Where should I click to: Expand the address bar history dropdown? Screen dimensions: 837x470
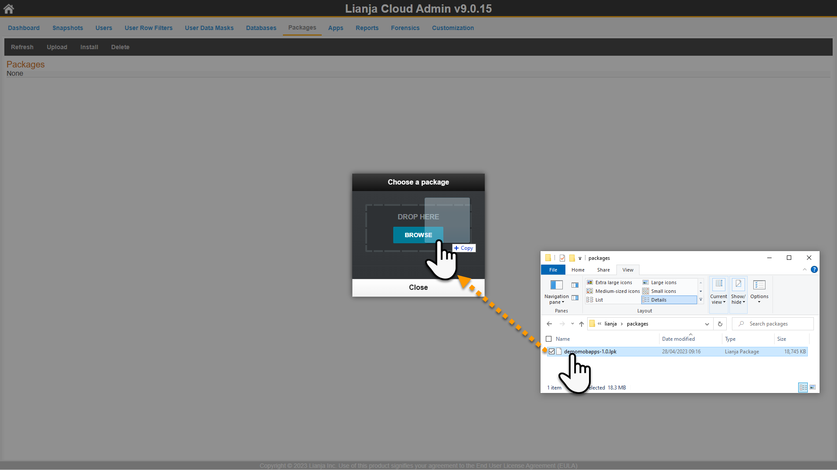tap(707, 324)
